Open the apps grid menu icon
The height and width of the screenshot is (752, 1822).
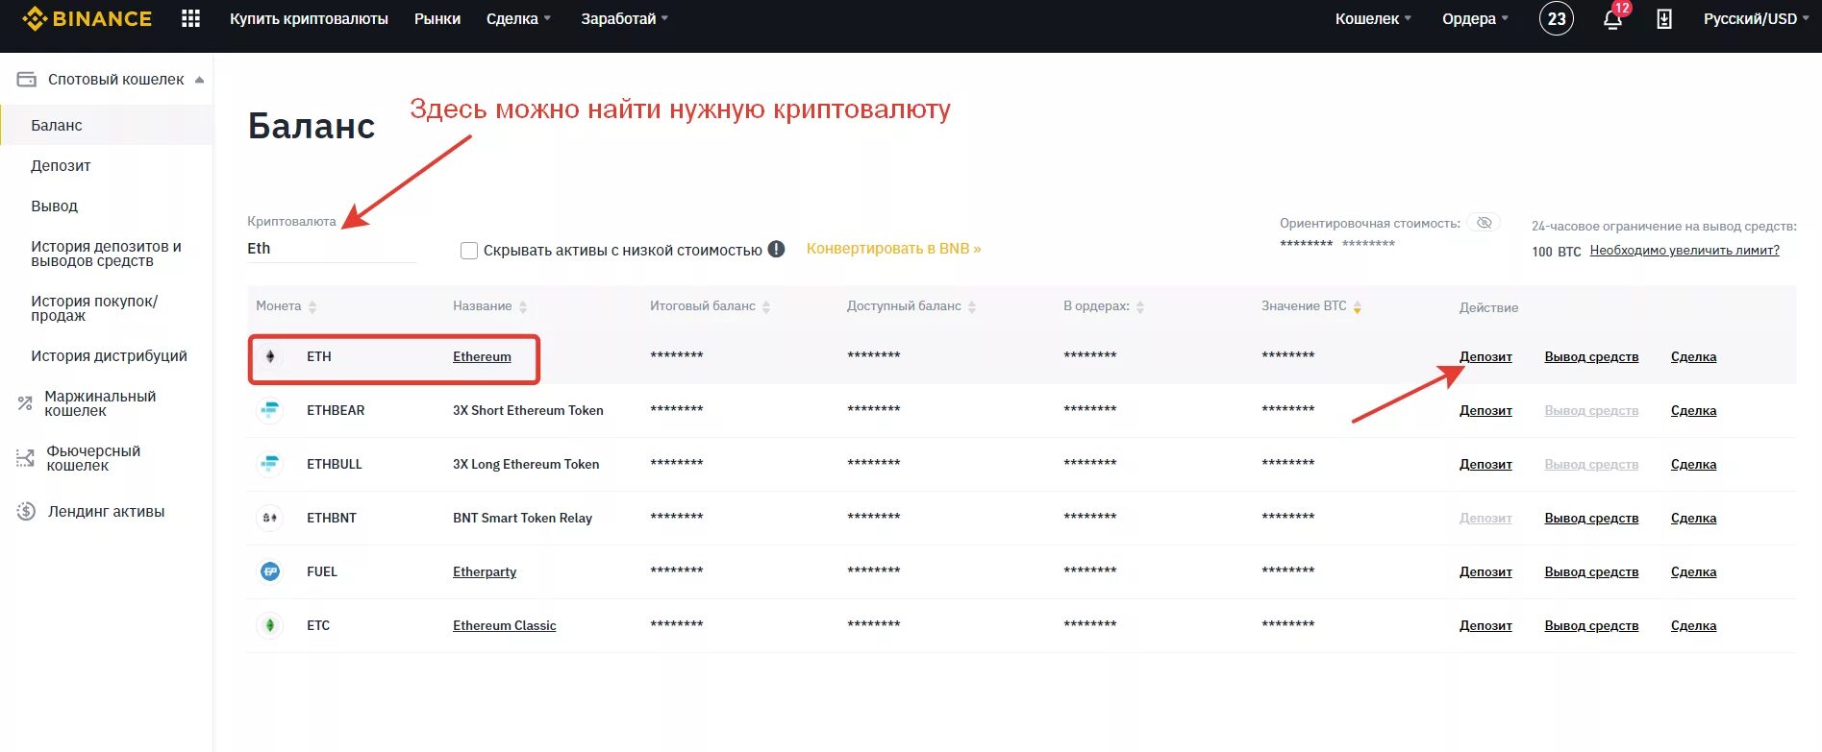pos(190,18)
